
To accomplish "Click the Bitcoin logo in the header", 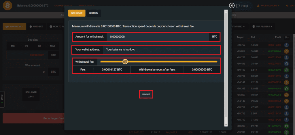I will click(x=7, y=6).
